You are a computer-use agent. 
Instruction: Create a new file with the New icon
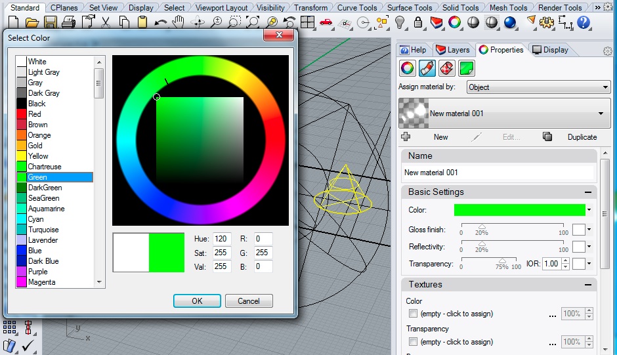tap(13, 22)
